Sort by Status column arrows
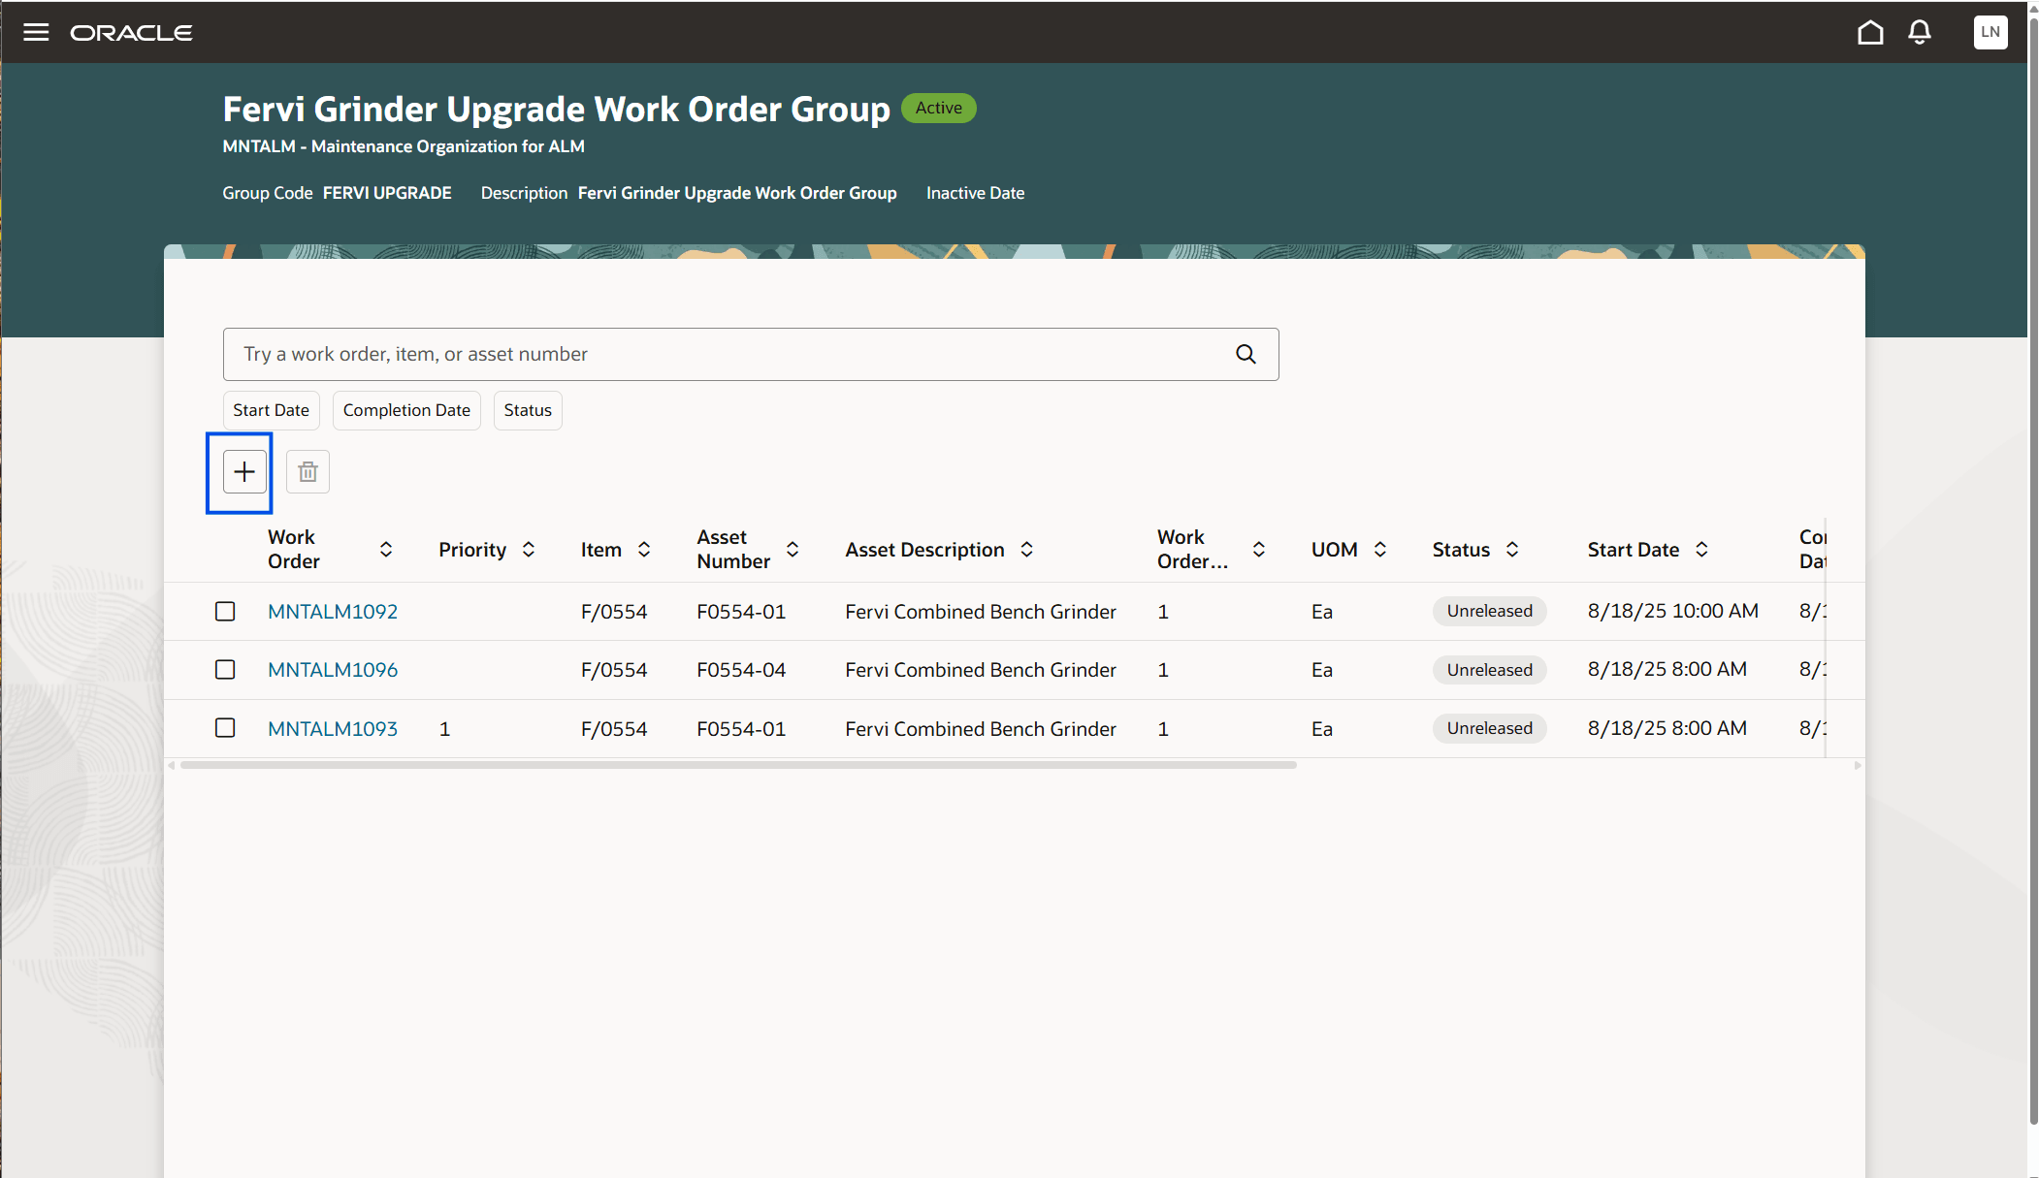 tap(1513, 549)
